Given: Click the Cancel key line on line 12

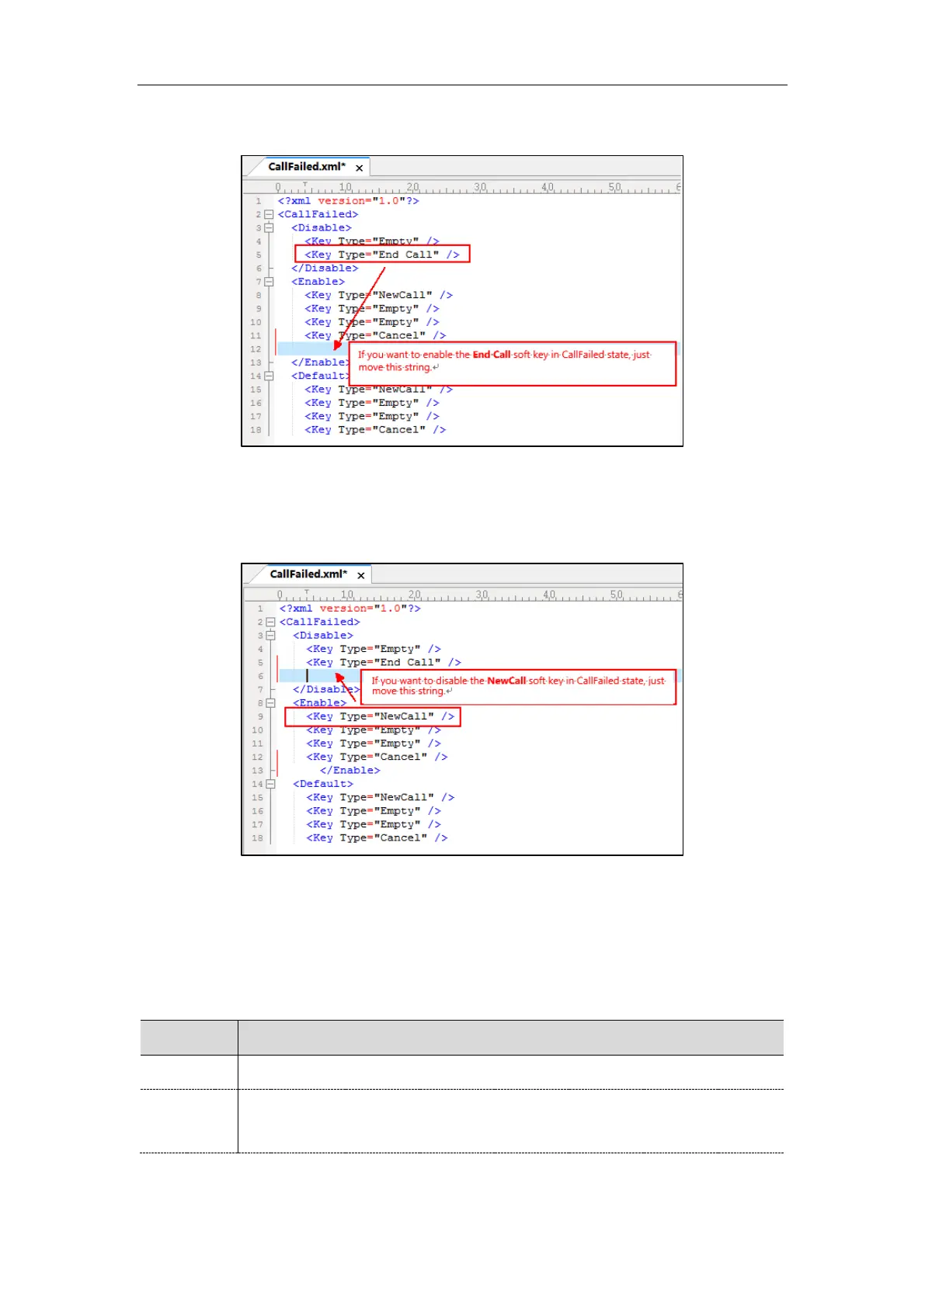Looking at the screenshot, I should coord(377,757).
